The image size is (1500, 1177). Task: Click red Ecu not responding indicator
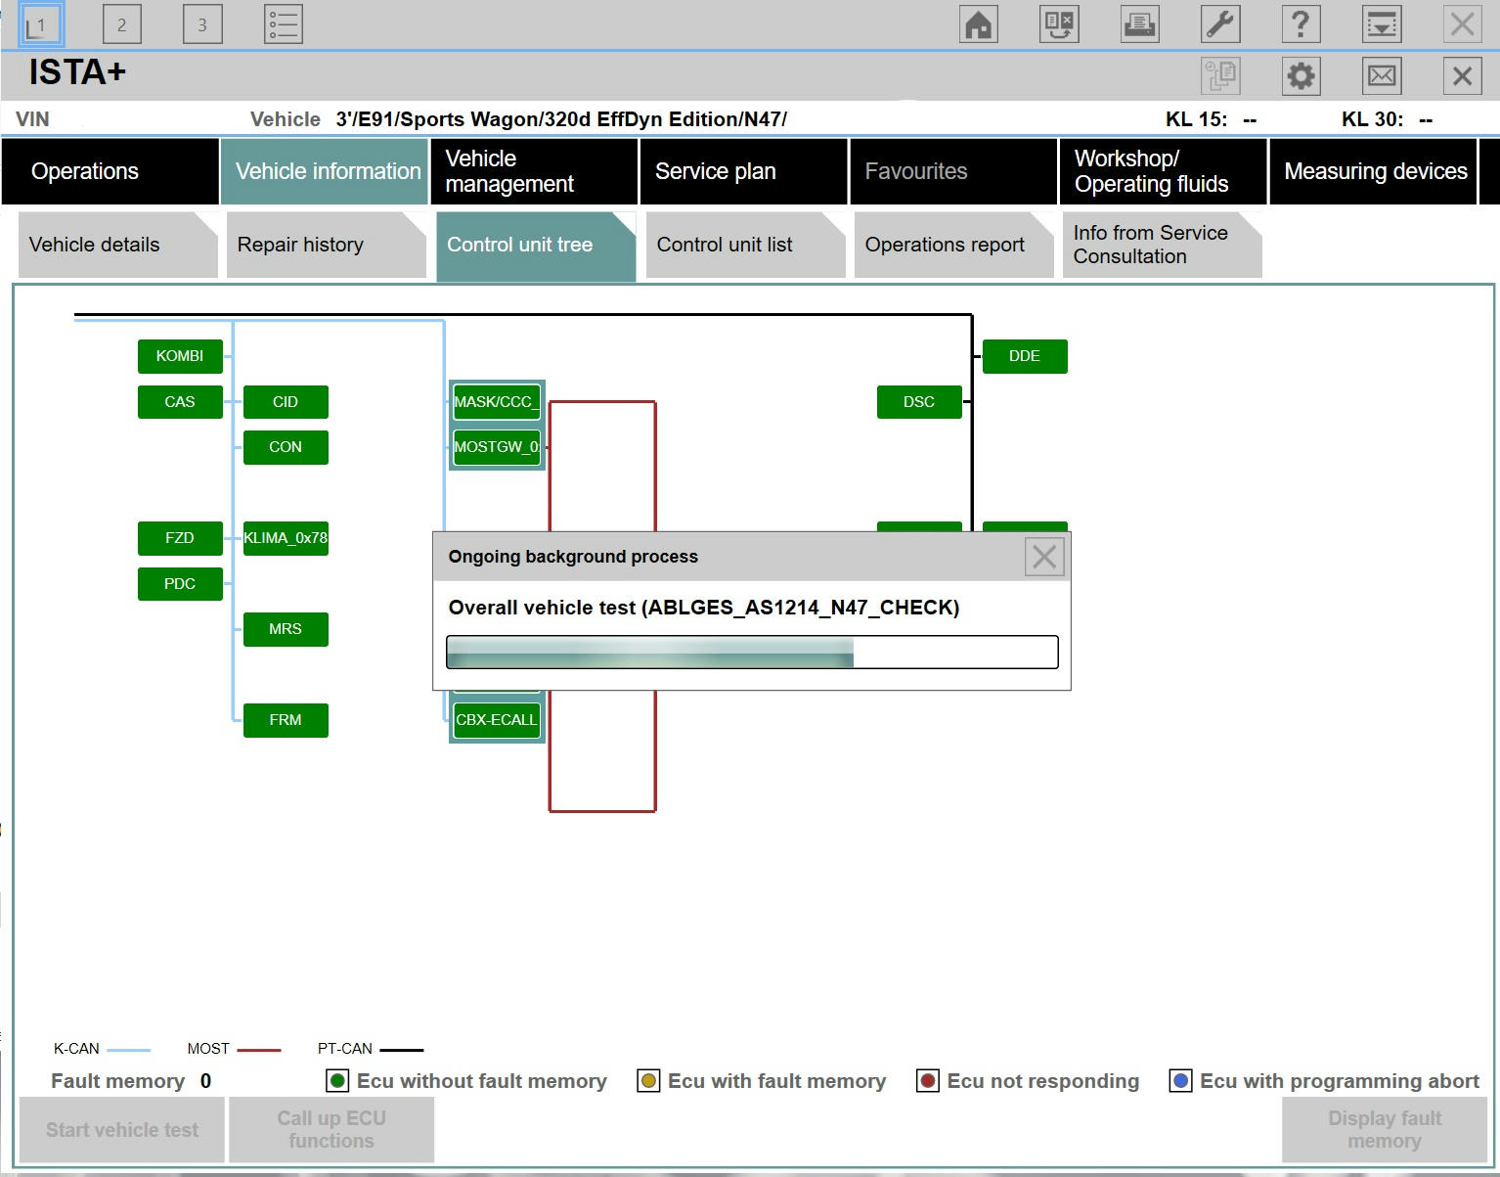point(928,1081)
